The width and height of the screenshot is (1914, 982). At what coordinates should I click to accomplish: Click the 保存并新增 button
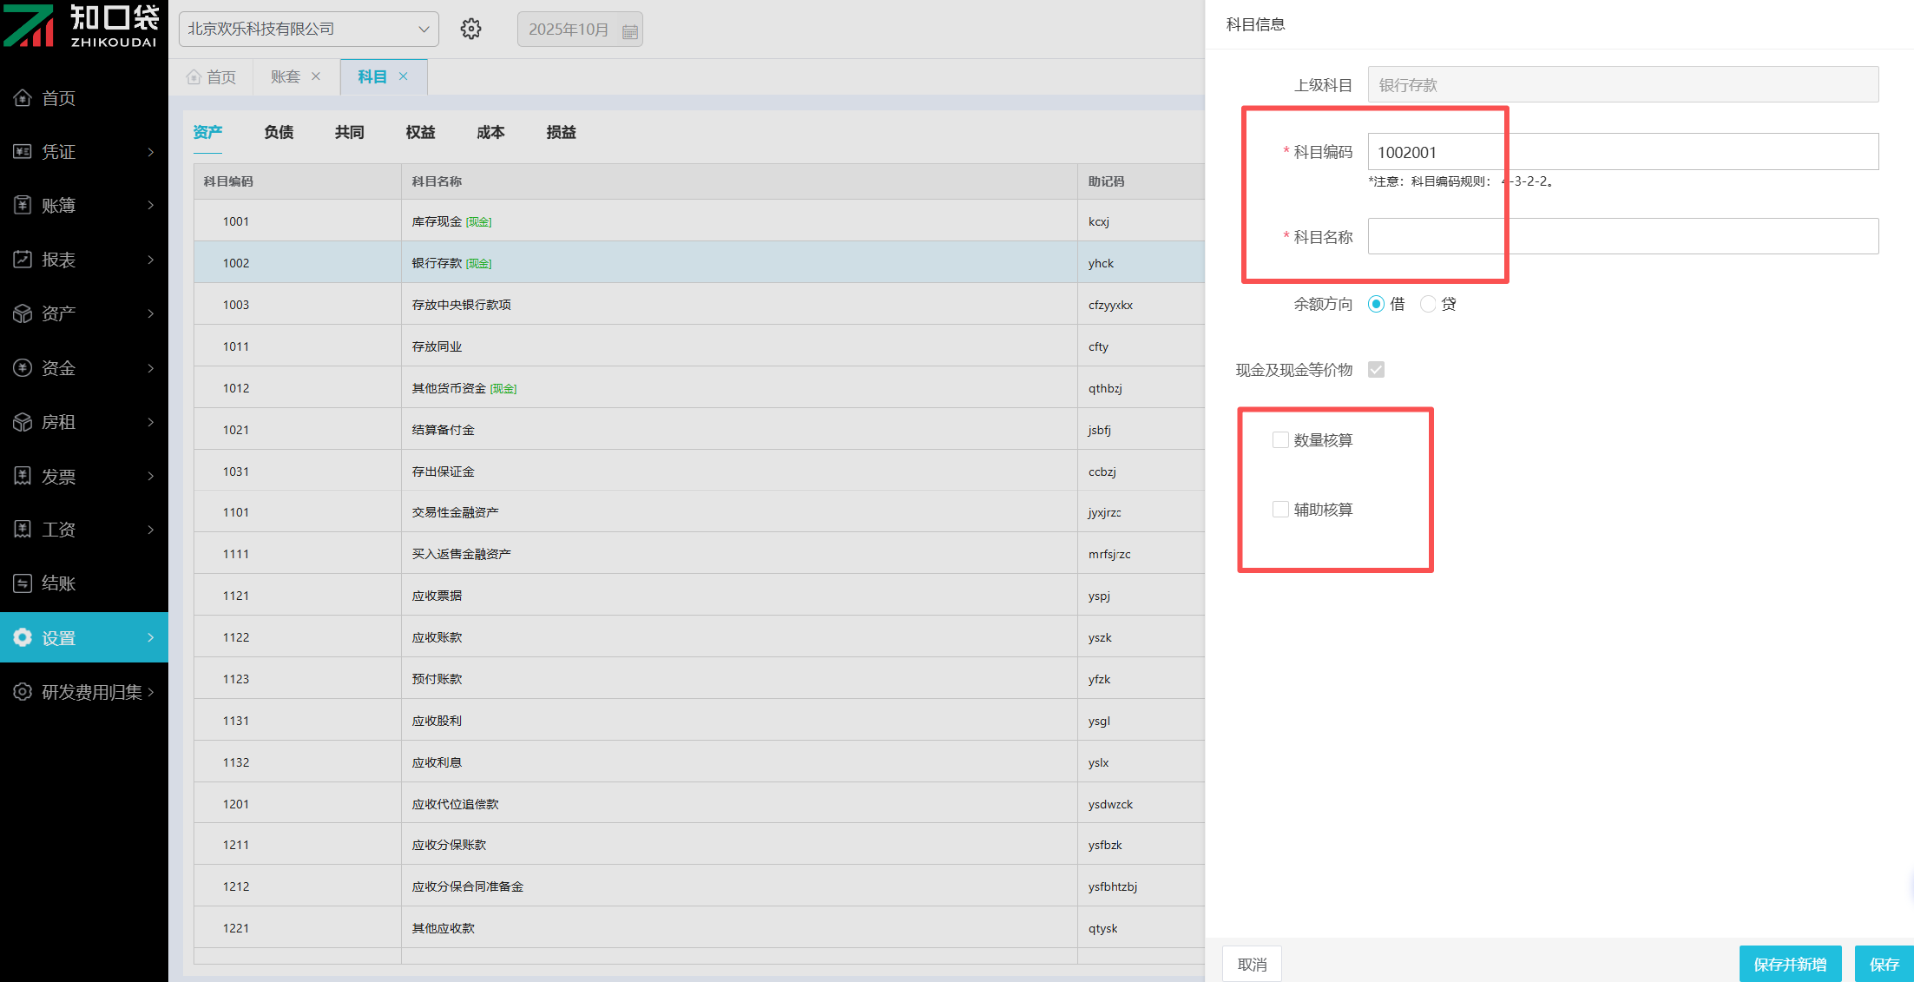[x=1789, y=964]
